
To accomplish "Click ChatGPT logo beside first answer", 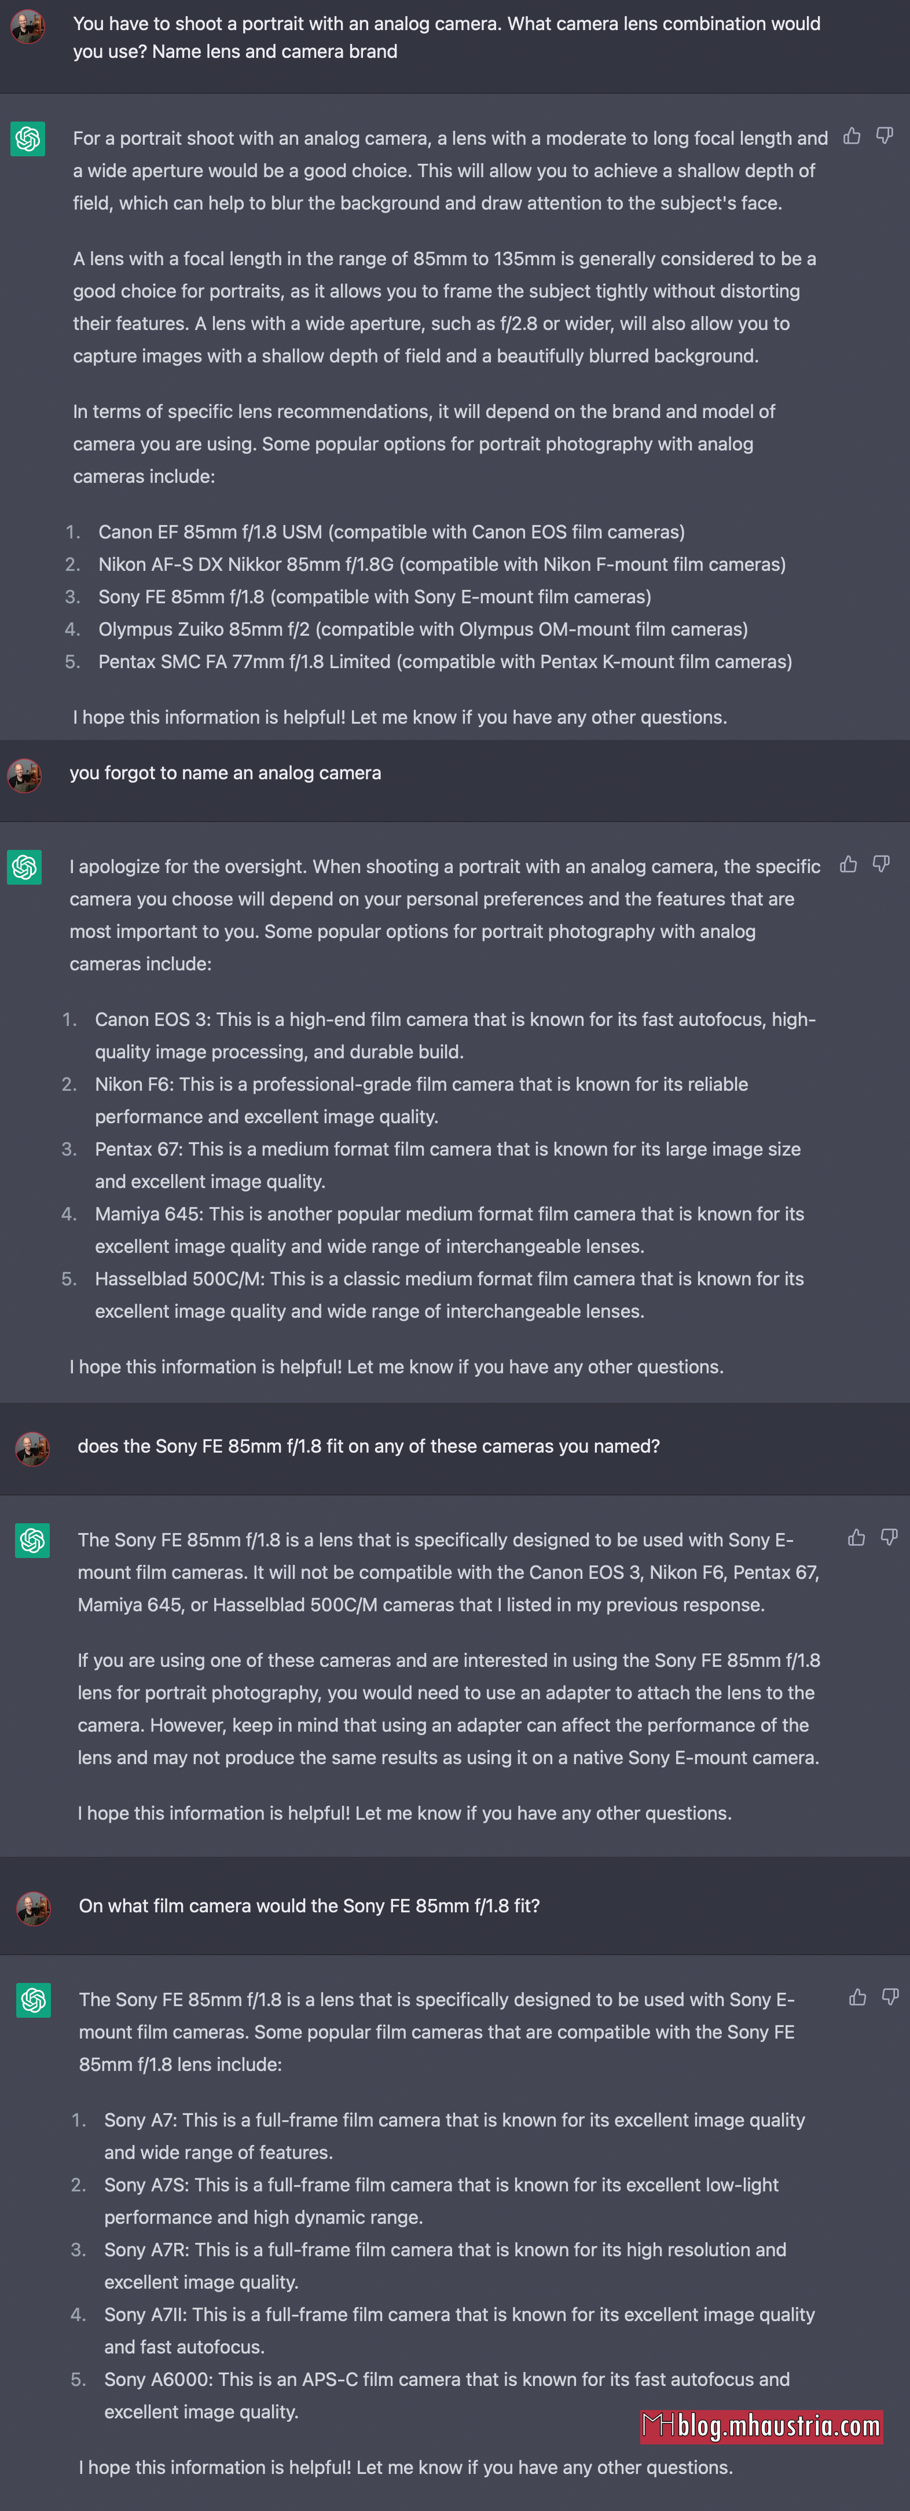I will tap(27, 138).
